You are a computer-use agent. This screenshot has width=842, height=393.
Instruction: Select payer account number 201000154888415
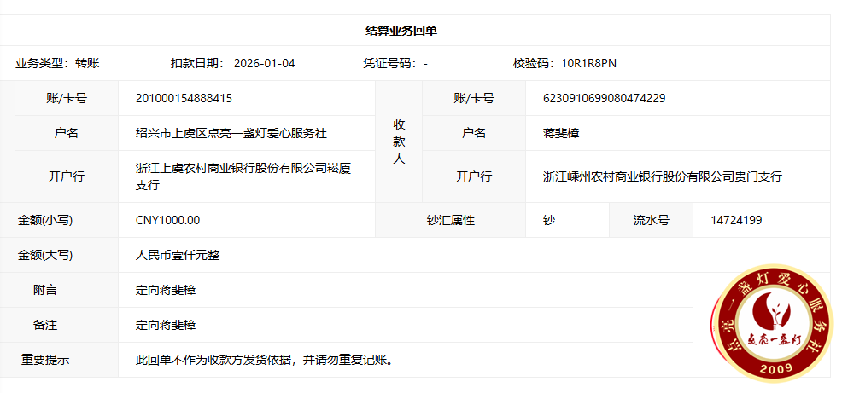[x=184, y=98]
